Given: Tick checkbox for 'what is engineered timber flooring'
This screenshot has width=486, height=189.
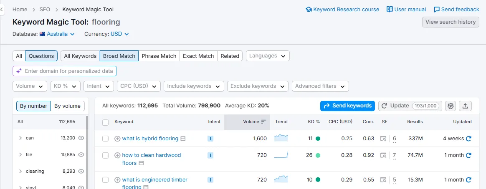Looking at the screenshot, I should [105, 180].
